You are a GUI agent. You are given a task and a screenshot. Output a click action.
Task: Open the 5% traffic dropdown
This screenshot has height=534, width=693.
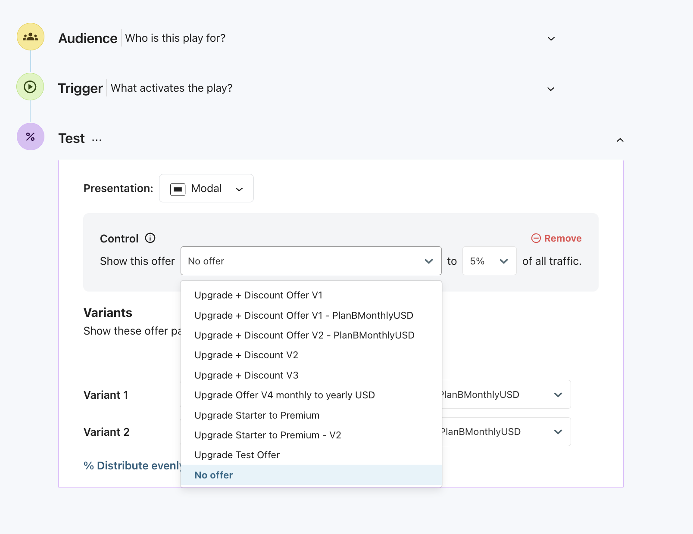tap(490, 261)
